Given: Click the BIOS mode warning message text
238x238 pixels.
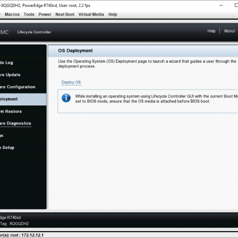Looking at the screenshot, I should click(157, 99).
